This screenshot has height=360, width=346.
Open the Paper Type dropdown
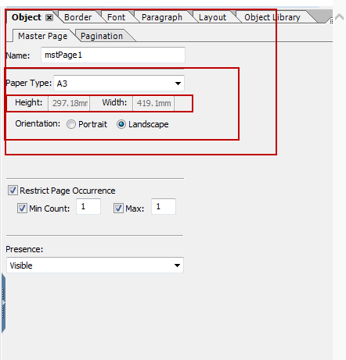click(x=119, y=84)
